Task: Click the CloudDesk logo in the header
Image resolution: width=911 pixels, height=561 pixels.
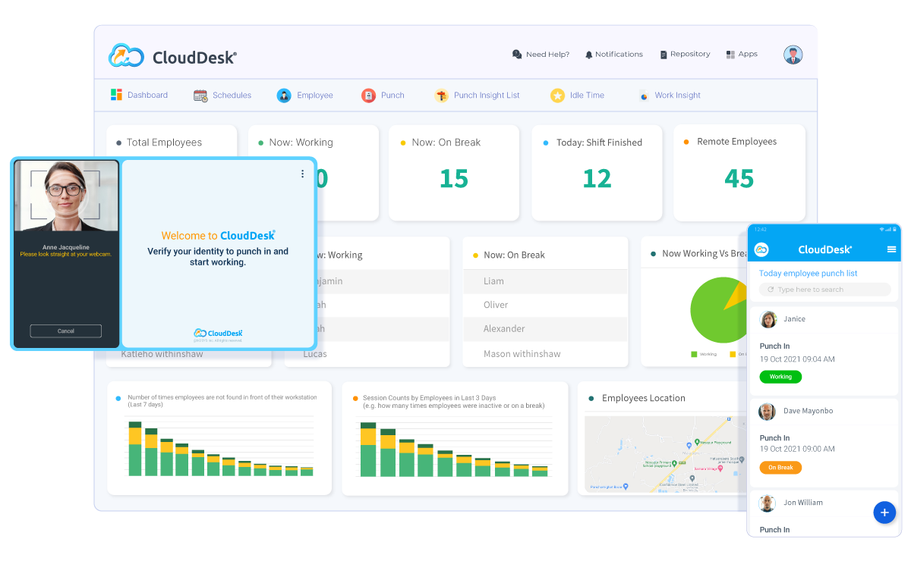Action: [x=173, y=55]
